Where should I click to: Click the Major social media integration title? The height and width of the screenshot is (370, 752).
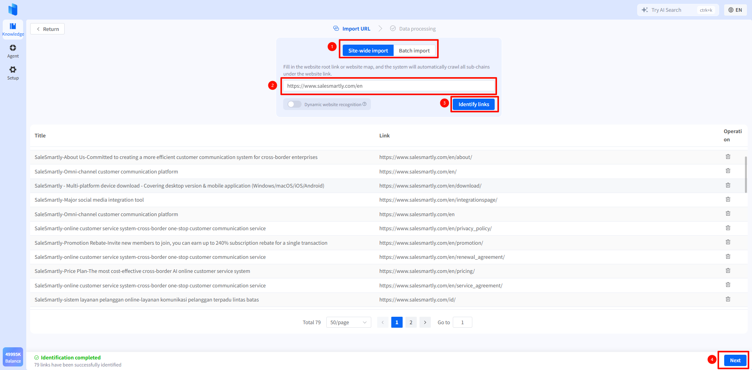tap(89, 200)
